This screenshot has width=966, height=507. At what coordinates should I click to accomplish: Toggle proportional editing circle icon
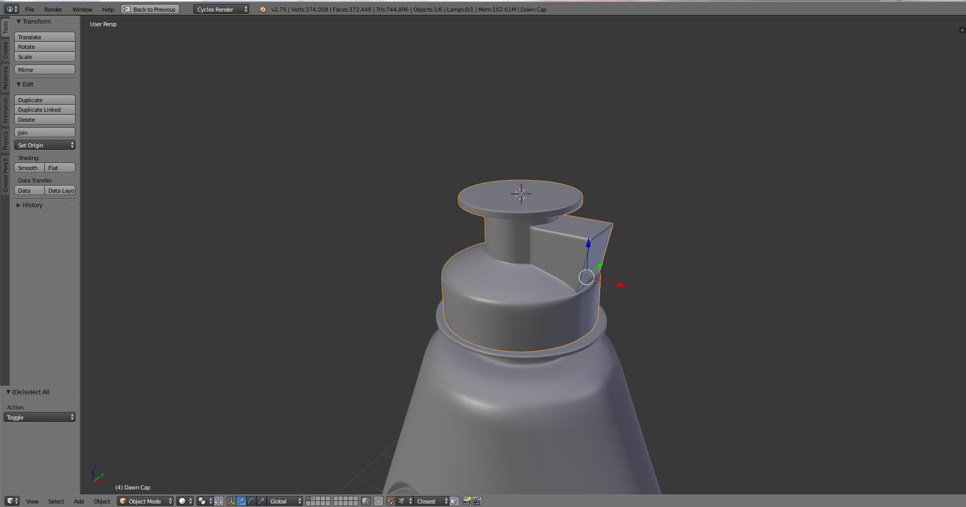click(379, 501)
